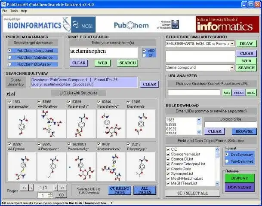Run the structure similarity SEARCH
The height and width of the screenshot is (206, 262).
click(x=246, y=68)
